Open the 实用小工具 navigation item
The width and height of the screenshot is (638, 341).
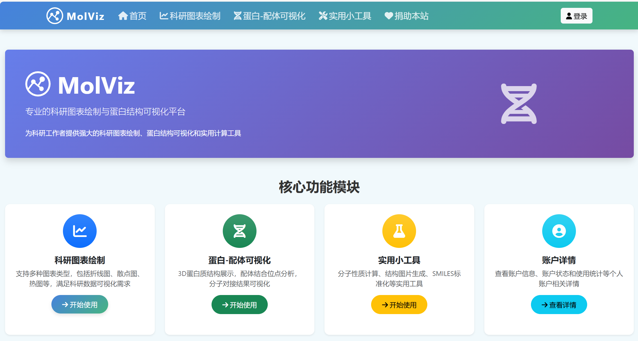345,16
